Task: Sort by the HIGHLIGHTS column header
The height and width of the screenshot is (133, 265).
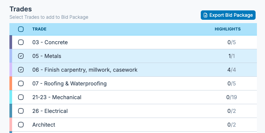Action: click(228, 29)
